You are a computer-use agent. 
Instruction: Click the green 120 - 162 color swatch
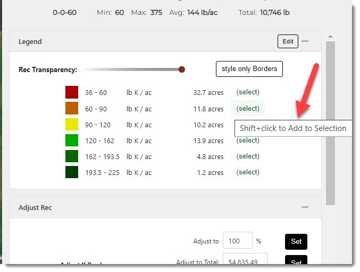click(72, 141)
